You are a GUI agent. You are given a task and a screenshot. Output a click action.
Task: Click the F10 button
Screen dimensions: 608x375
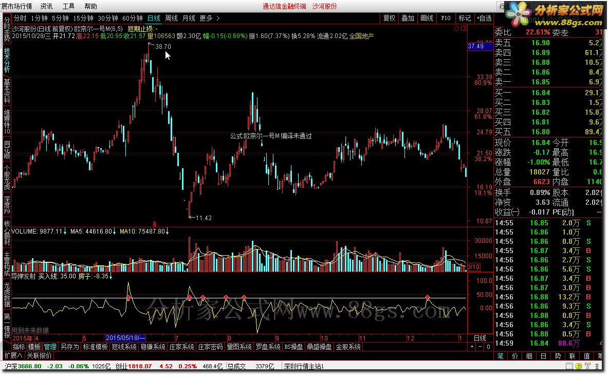click(x=446, y=18)
